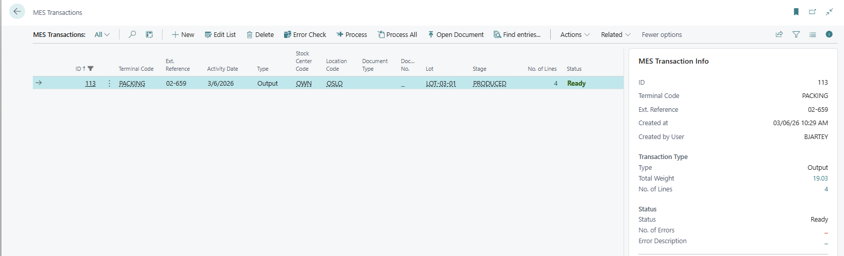Open row options three-dot menu
The height and width of the screenshot is (256, 844).
109,83
